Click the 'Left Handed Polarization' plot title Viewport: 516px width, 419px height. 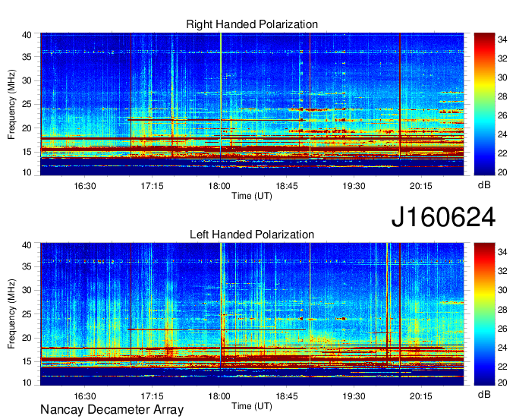[252, 235]
